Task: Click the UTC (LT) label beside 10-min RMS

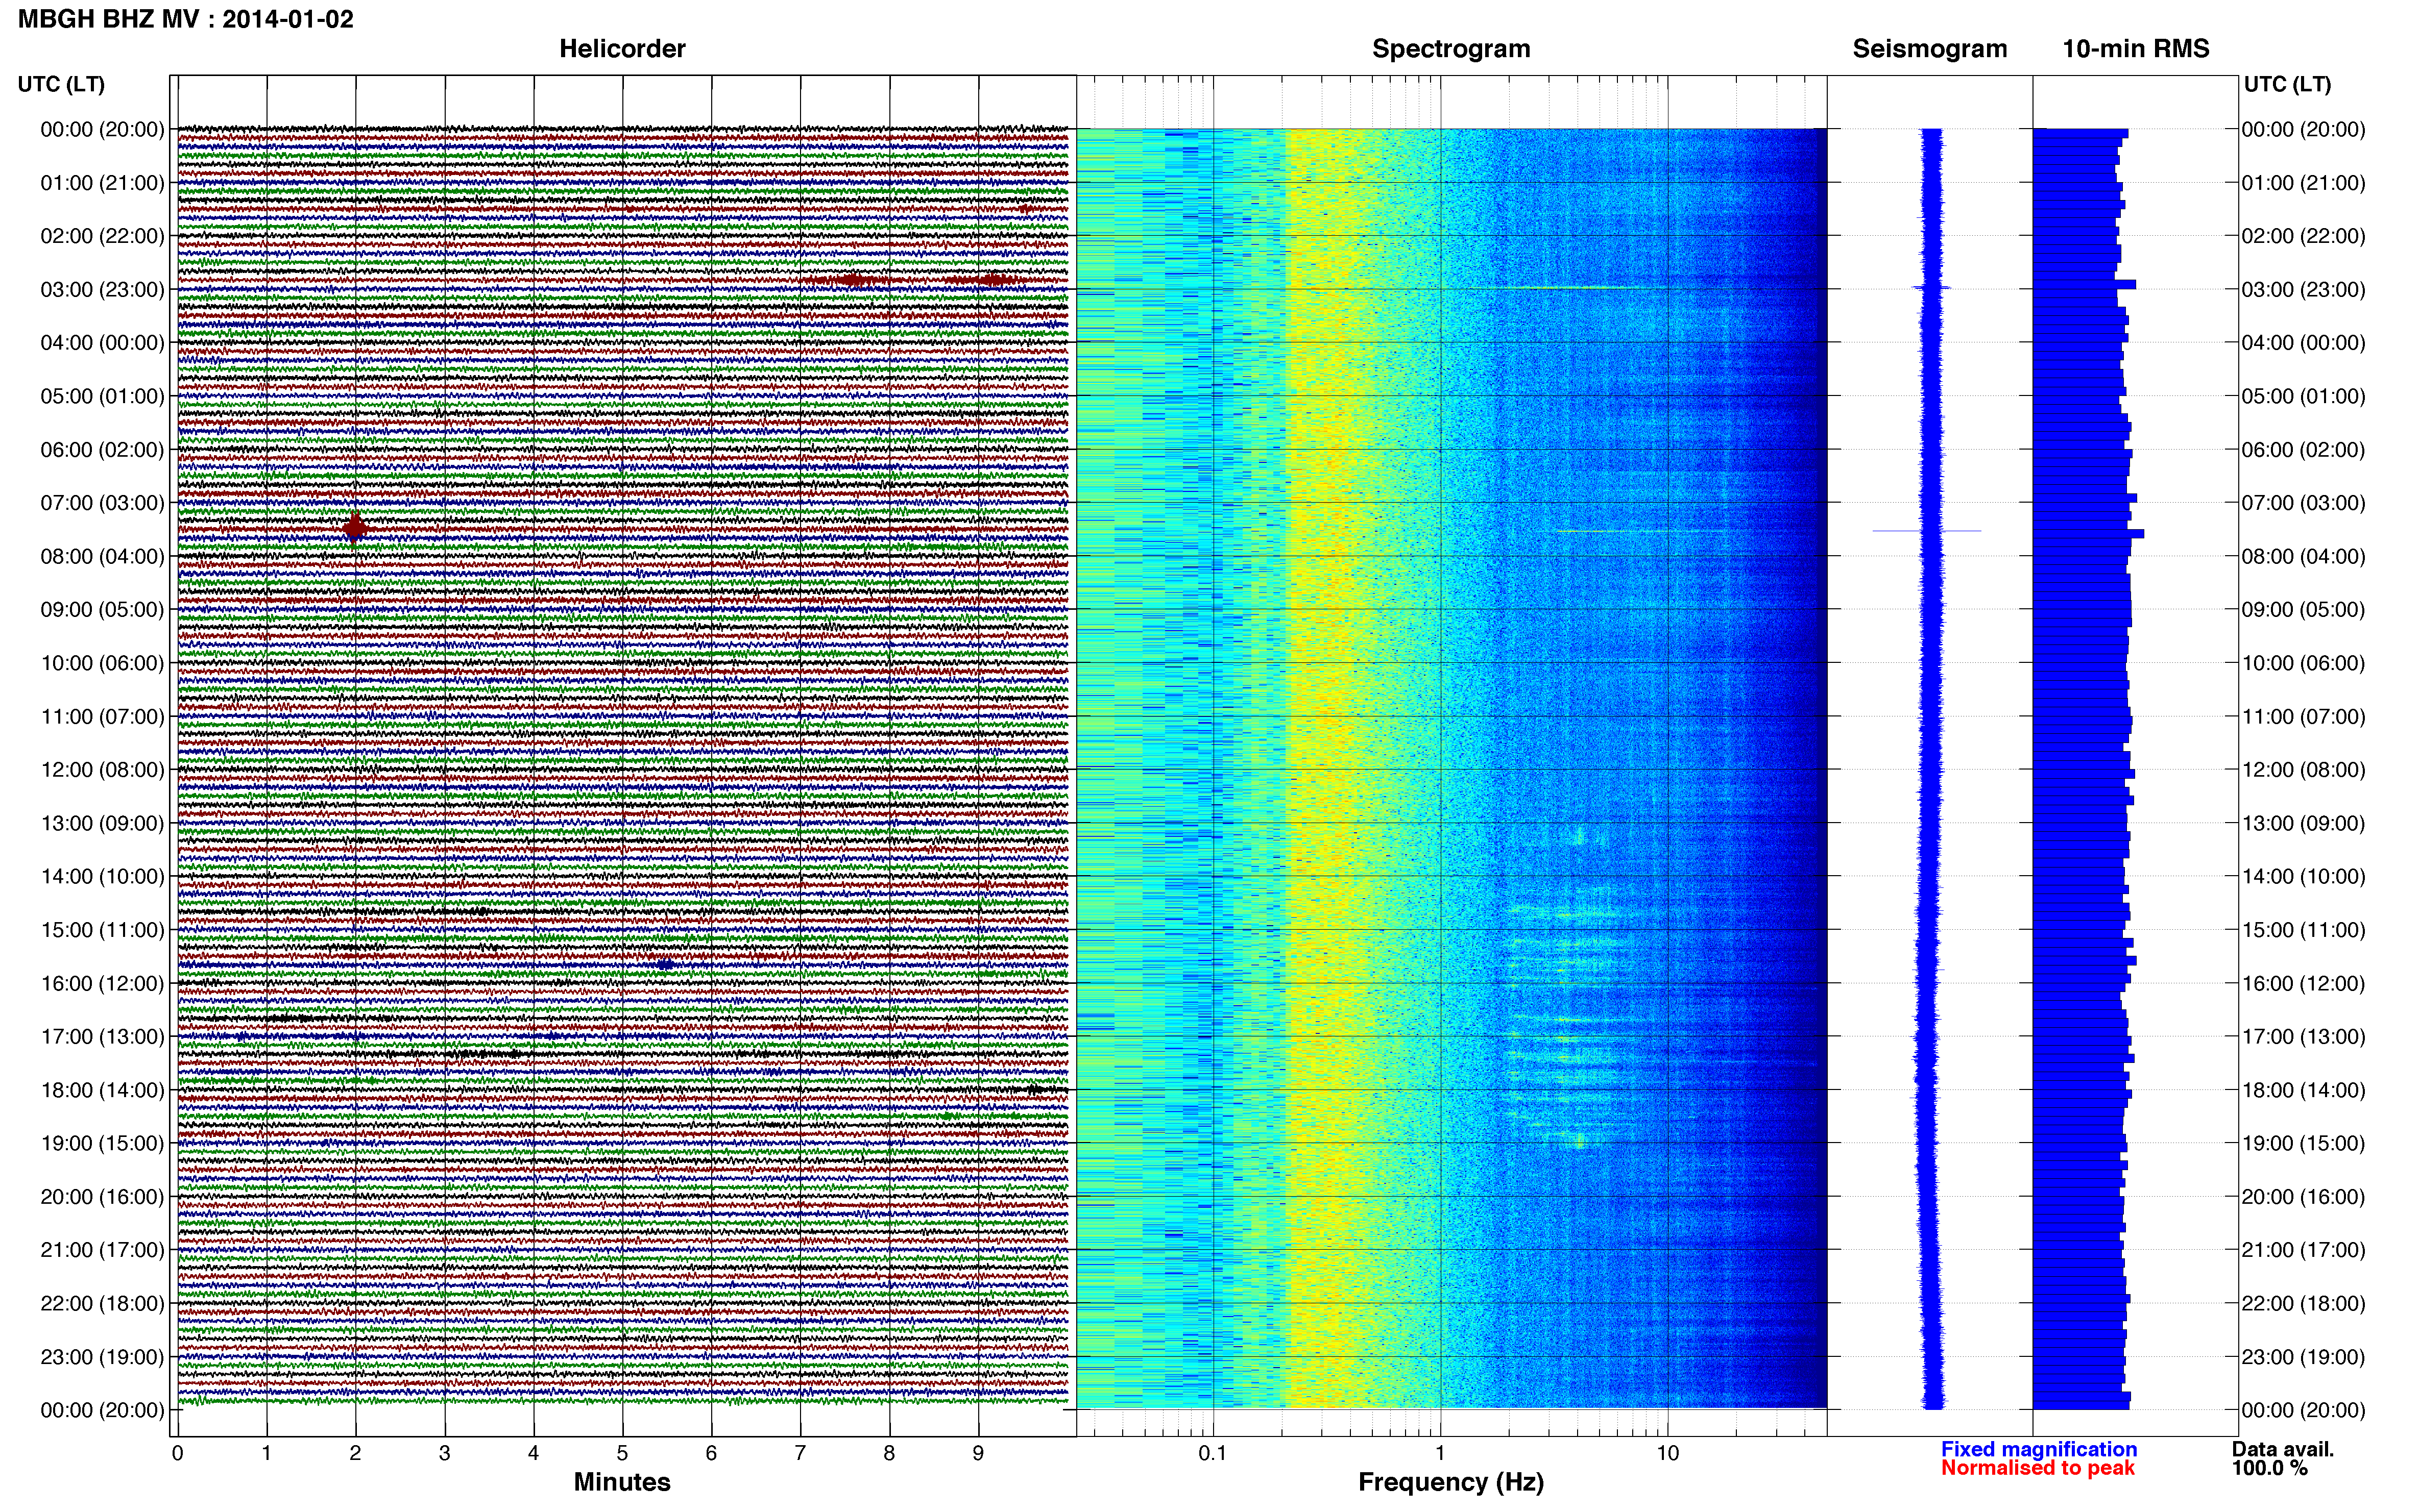Action: click(2287, 84)
